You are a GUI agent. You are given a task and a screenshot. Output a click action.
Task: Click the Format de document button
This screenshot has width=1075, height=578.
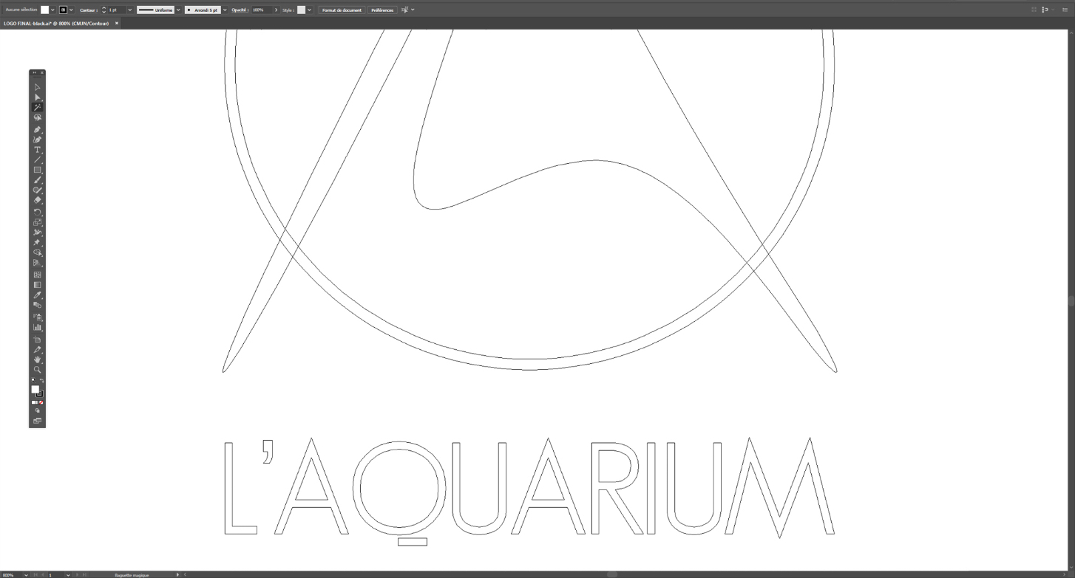point(342,10)
